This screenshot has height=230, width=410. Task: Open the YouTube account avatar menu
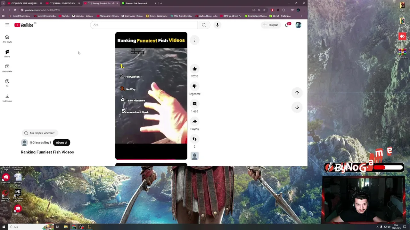pyautogui.click(x=298, y=25)
